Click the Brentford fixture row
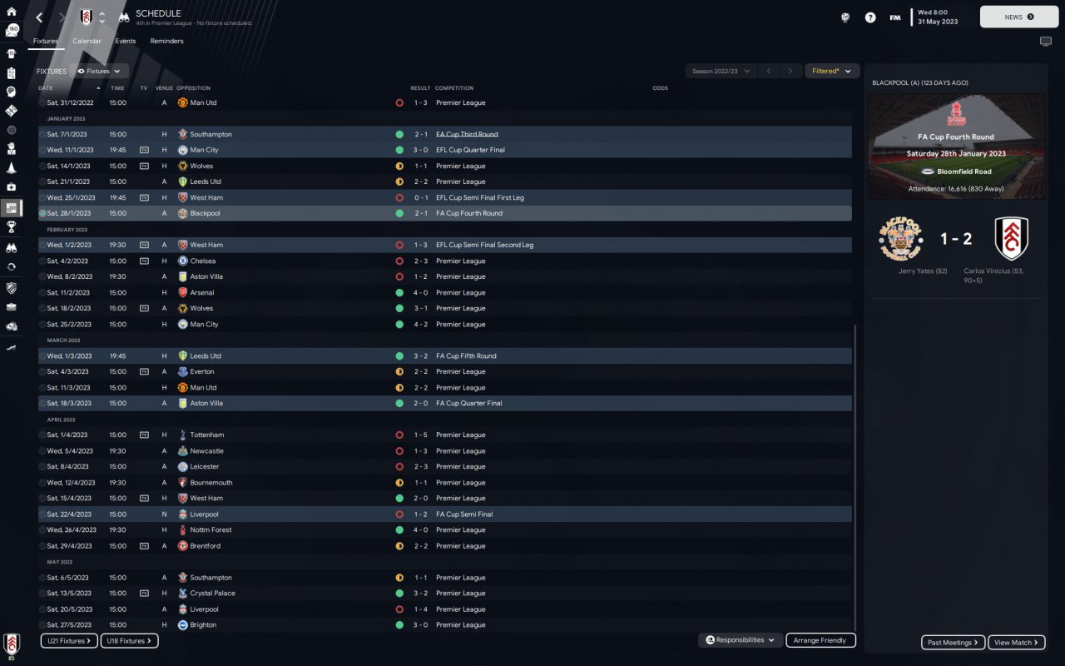 coord(445,546)
